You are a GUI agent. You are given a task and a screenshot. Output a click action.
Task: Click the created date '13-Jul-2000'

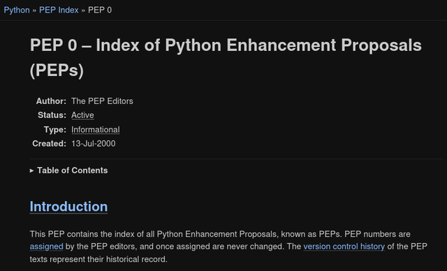93,144
